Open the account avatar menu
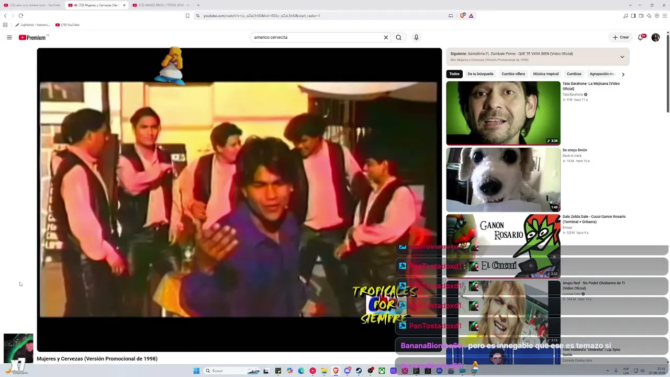 tap(655, 37)
